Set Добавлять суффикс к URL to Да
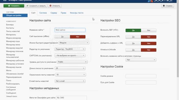The height and width of the screenshot is (100, 179). (x=133, y=43)
